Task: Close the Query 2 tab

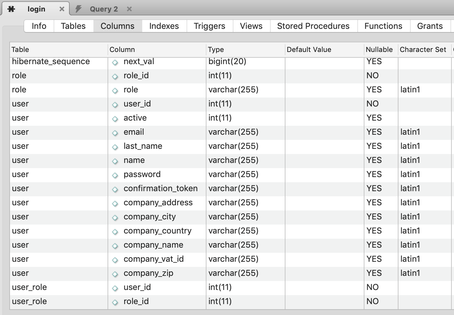Action: tap(129, 9)
